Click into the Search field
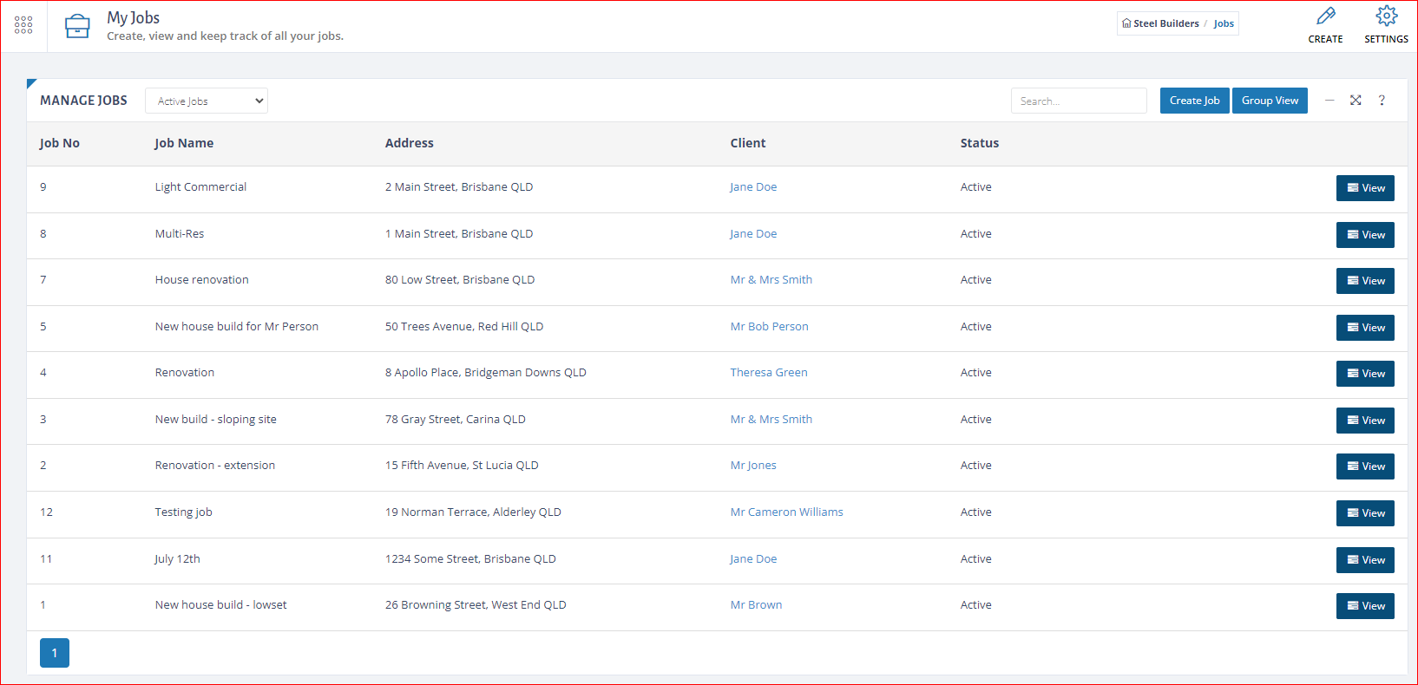 tap(1079, 101)
